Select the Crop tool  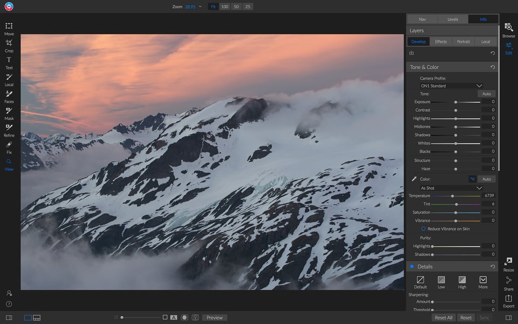[9, 46]
